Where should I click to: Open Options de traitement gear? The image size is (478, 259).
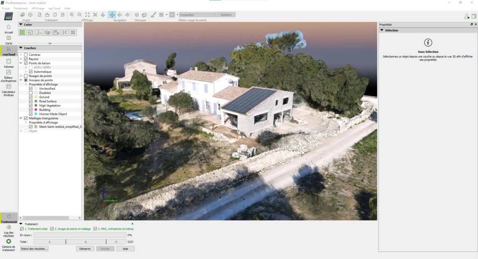pos(8,245)
